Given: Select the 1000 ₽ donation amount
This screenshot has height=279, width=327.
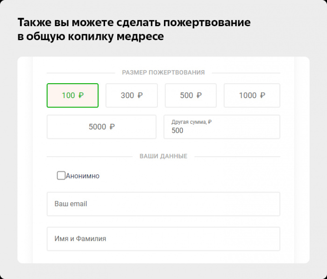Looking at the screenshot, I should [252, 95].
